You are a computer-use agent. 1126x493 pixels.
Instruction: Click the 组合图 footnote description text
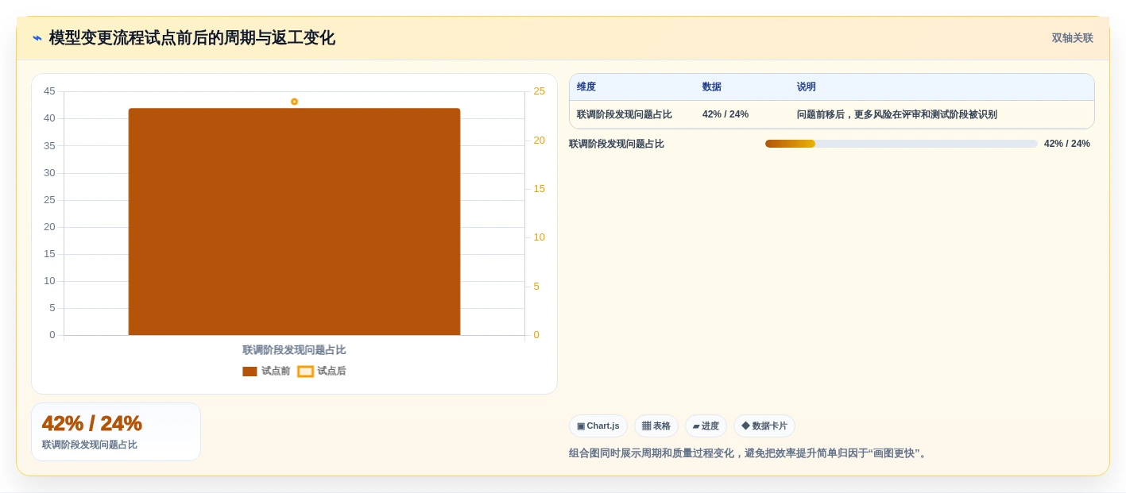click(x=749, y=453)
